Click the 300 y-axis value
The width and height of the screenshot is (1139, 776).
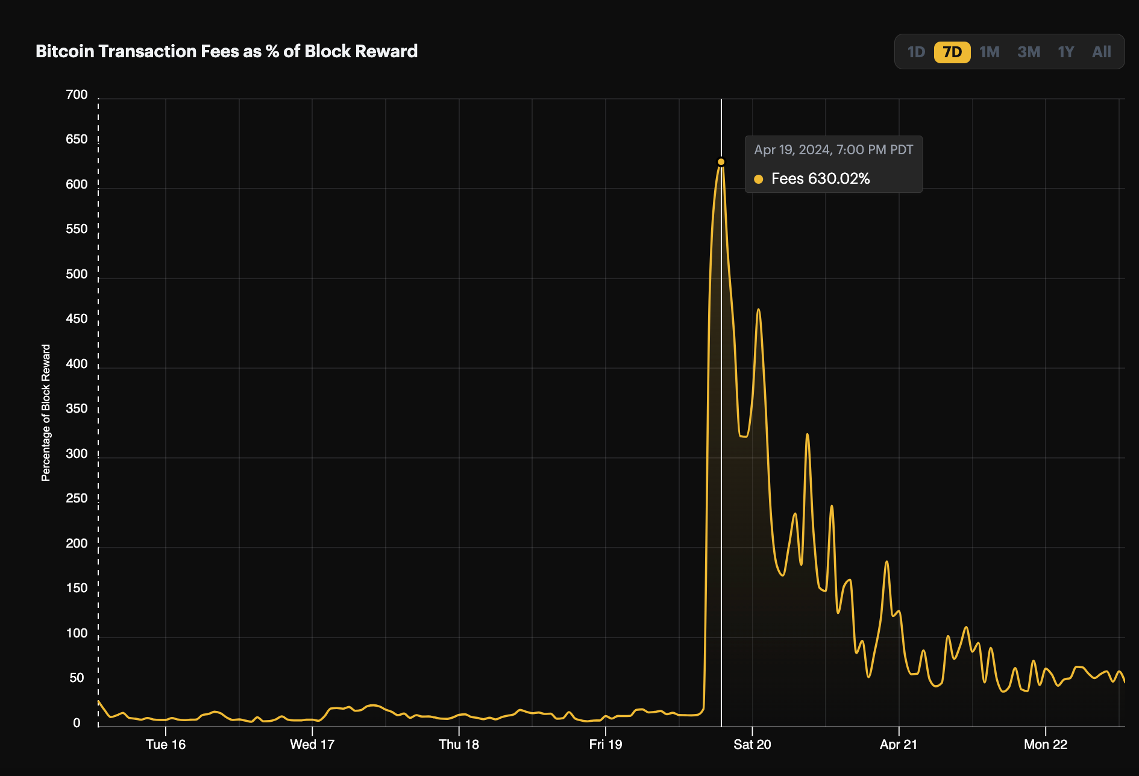click(x=77, y=454)
